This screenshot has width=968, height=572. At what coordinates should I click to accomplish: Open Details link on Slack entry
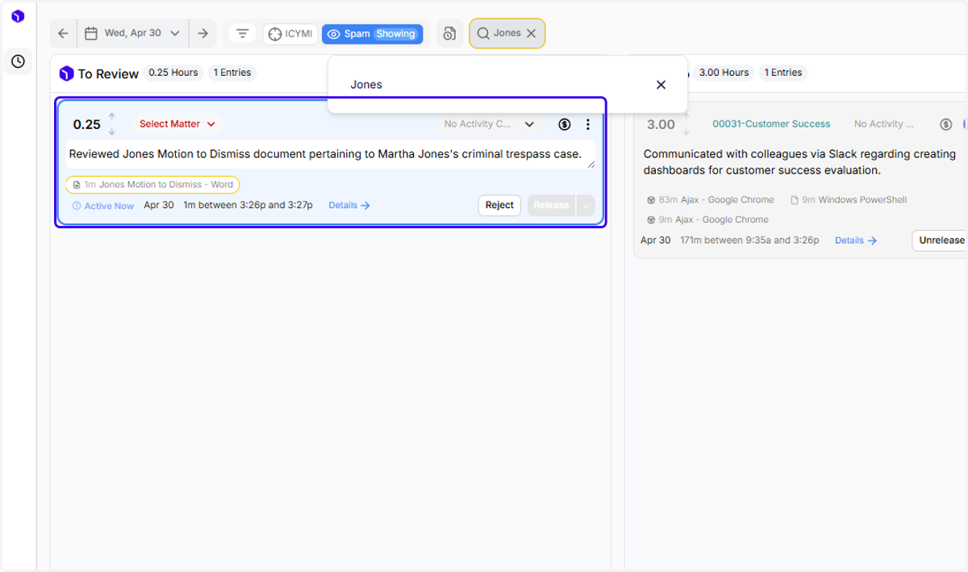click(x=856, y=240)
